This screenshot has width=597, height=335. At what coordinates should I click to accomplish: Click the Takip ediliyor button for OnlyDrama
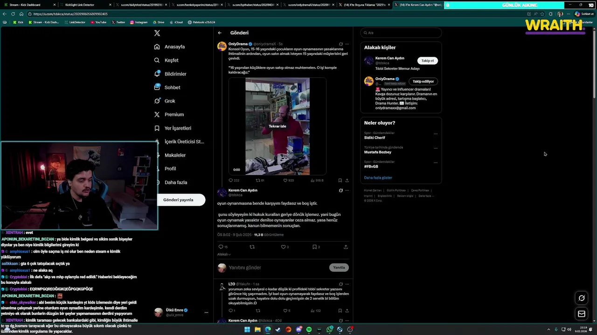click(x=423, y=81)
